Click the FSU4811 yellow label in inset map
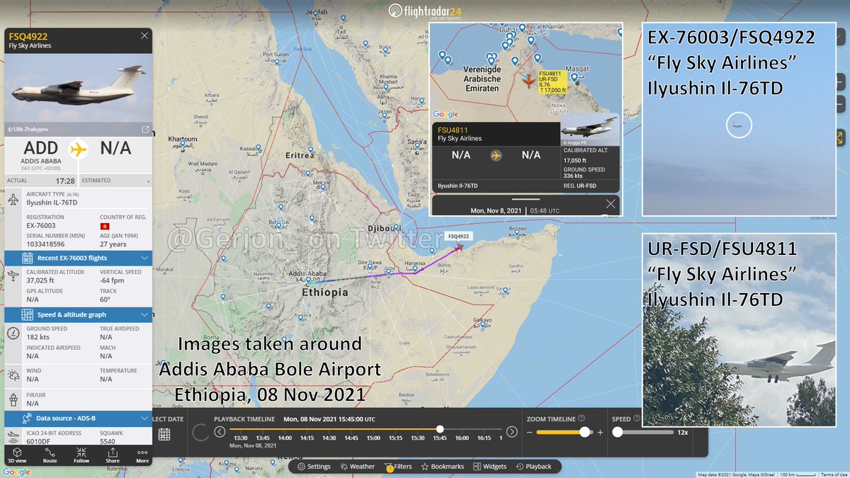The image size is (850, 478). click(x=552, y=81)
